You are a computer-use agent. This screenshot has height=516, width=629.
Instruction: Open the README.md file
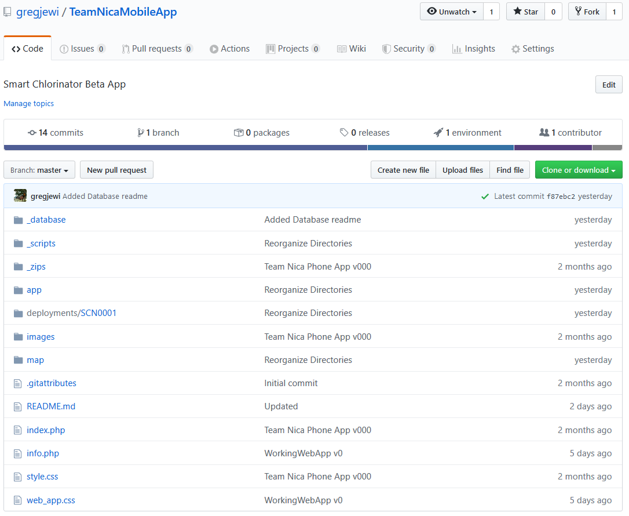(51, 406)
